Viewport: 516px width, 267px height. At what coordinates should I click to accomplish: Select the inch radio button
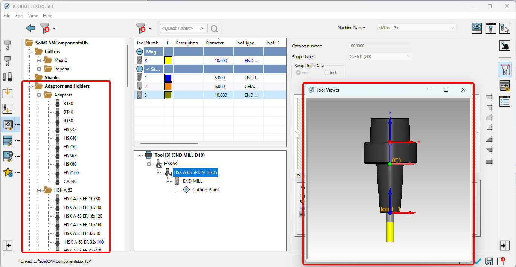tap(327, 73)
